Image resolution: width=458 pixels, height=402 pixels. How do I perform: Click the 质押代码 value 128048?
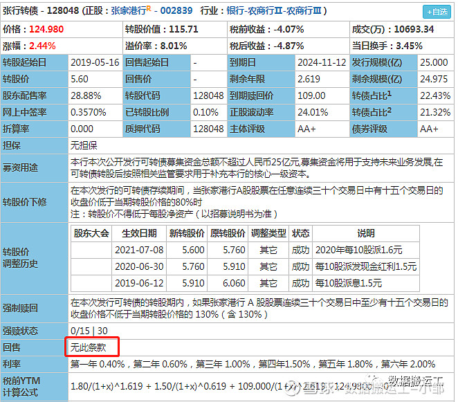(208, 129)
